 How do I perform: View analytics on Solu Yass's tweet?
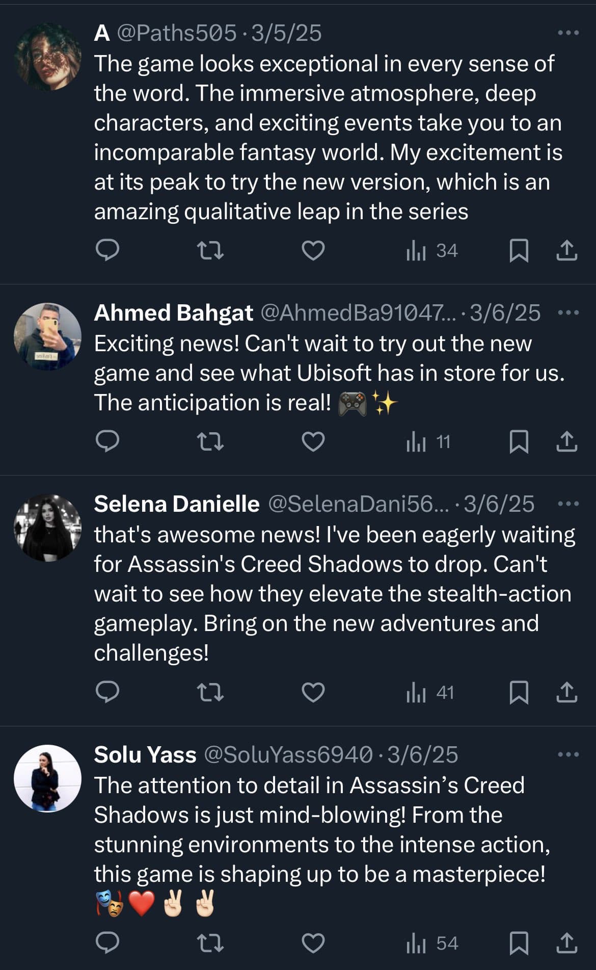click(432, 943)
